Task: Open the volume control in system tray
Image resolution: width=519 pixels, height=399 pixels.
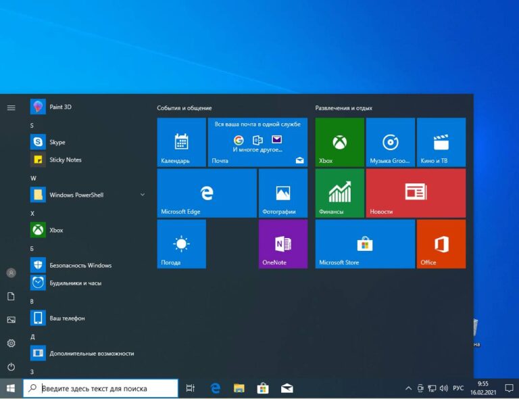Action: click(x=444, y=388)
